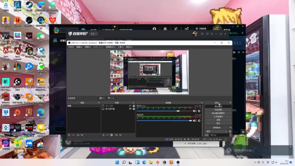The image size is (295, 166).
Task: Open the Windows Start button on taskbar
Action: [117, 162]
